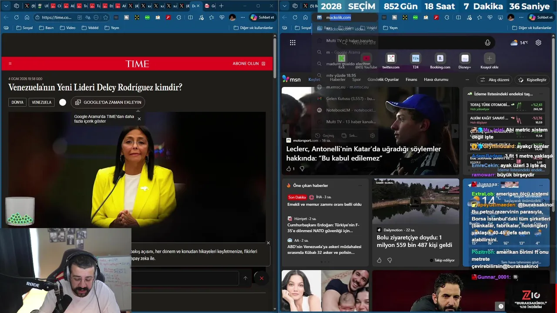This screenshot has height=313, width=557.
Task: Open the DÜNYA category tag
Action: click(x=17, y=102)
